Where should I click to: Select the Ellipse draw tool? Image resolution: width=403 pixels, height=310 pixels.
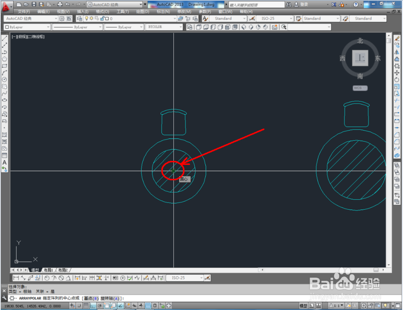coord(4,100)
